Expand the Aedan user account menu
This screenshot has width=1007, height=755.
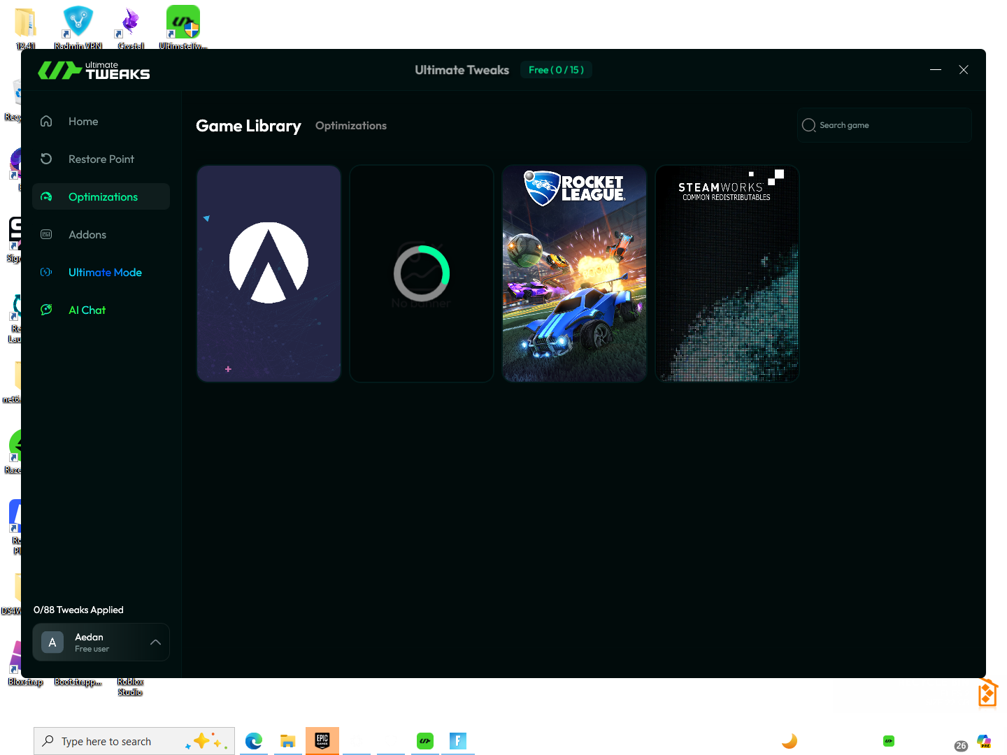point(155,642)
